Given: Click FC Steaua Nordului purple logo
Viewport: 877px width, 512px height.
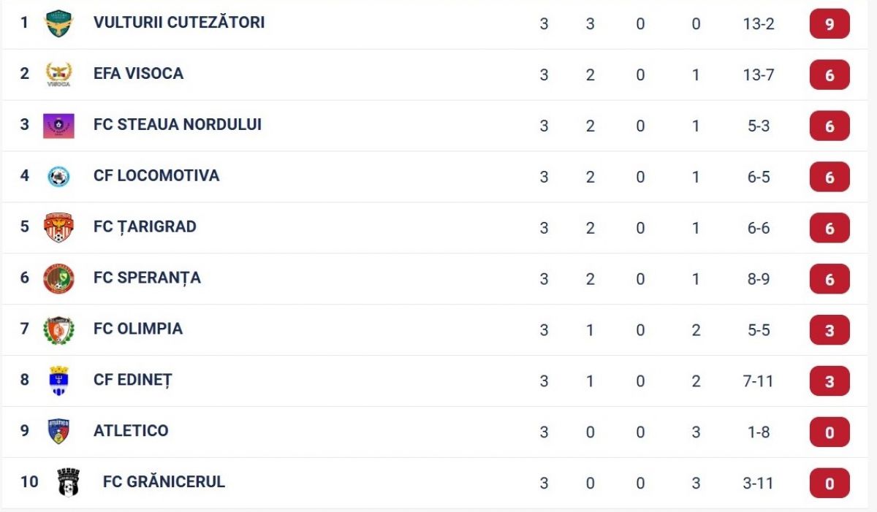Looking at the screenshot, I should point(58,126).
